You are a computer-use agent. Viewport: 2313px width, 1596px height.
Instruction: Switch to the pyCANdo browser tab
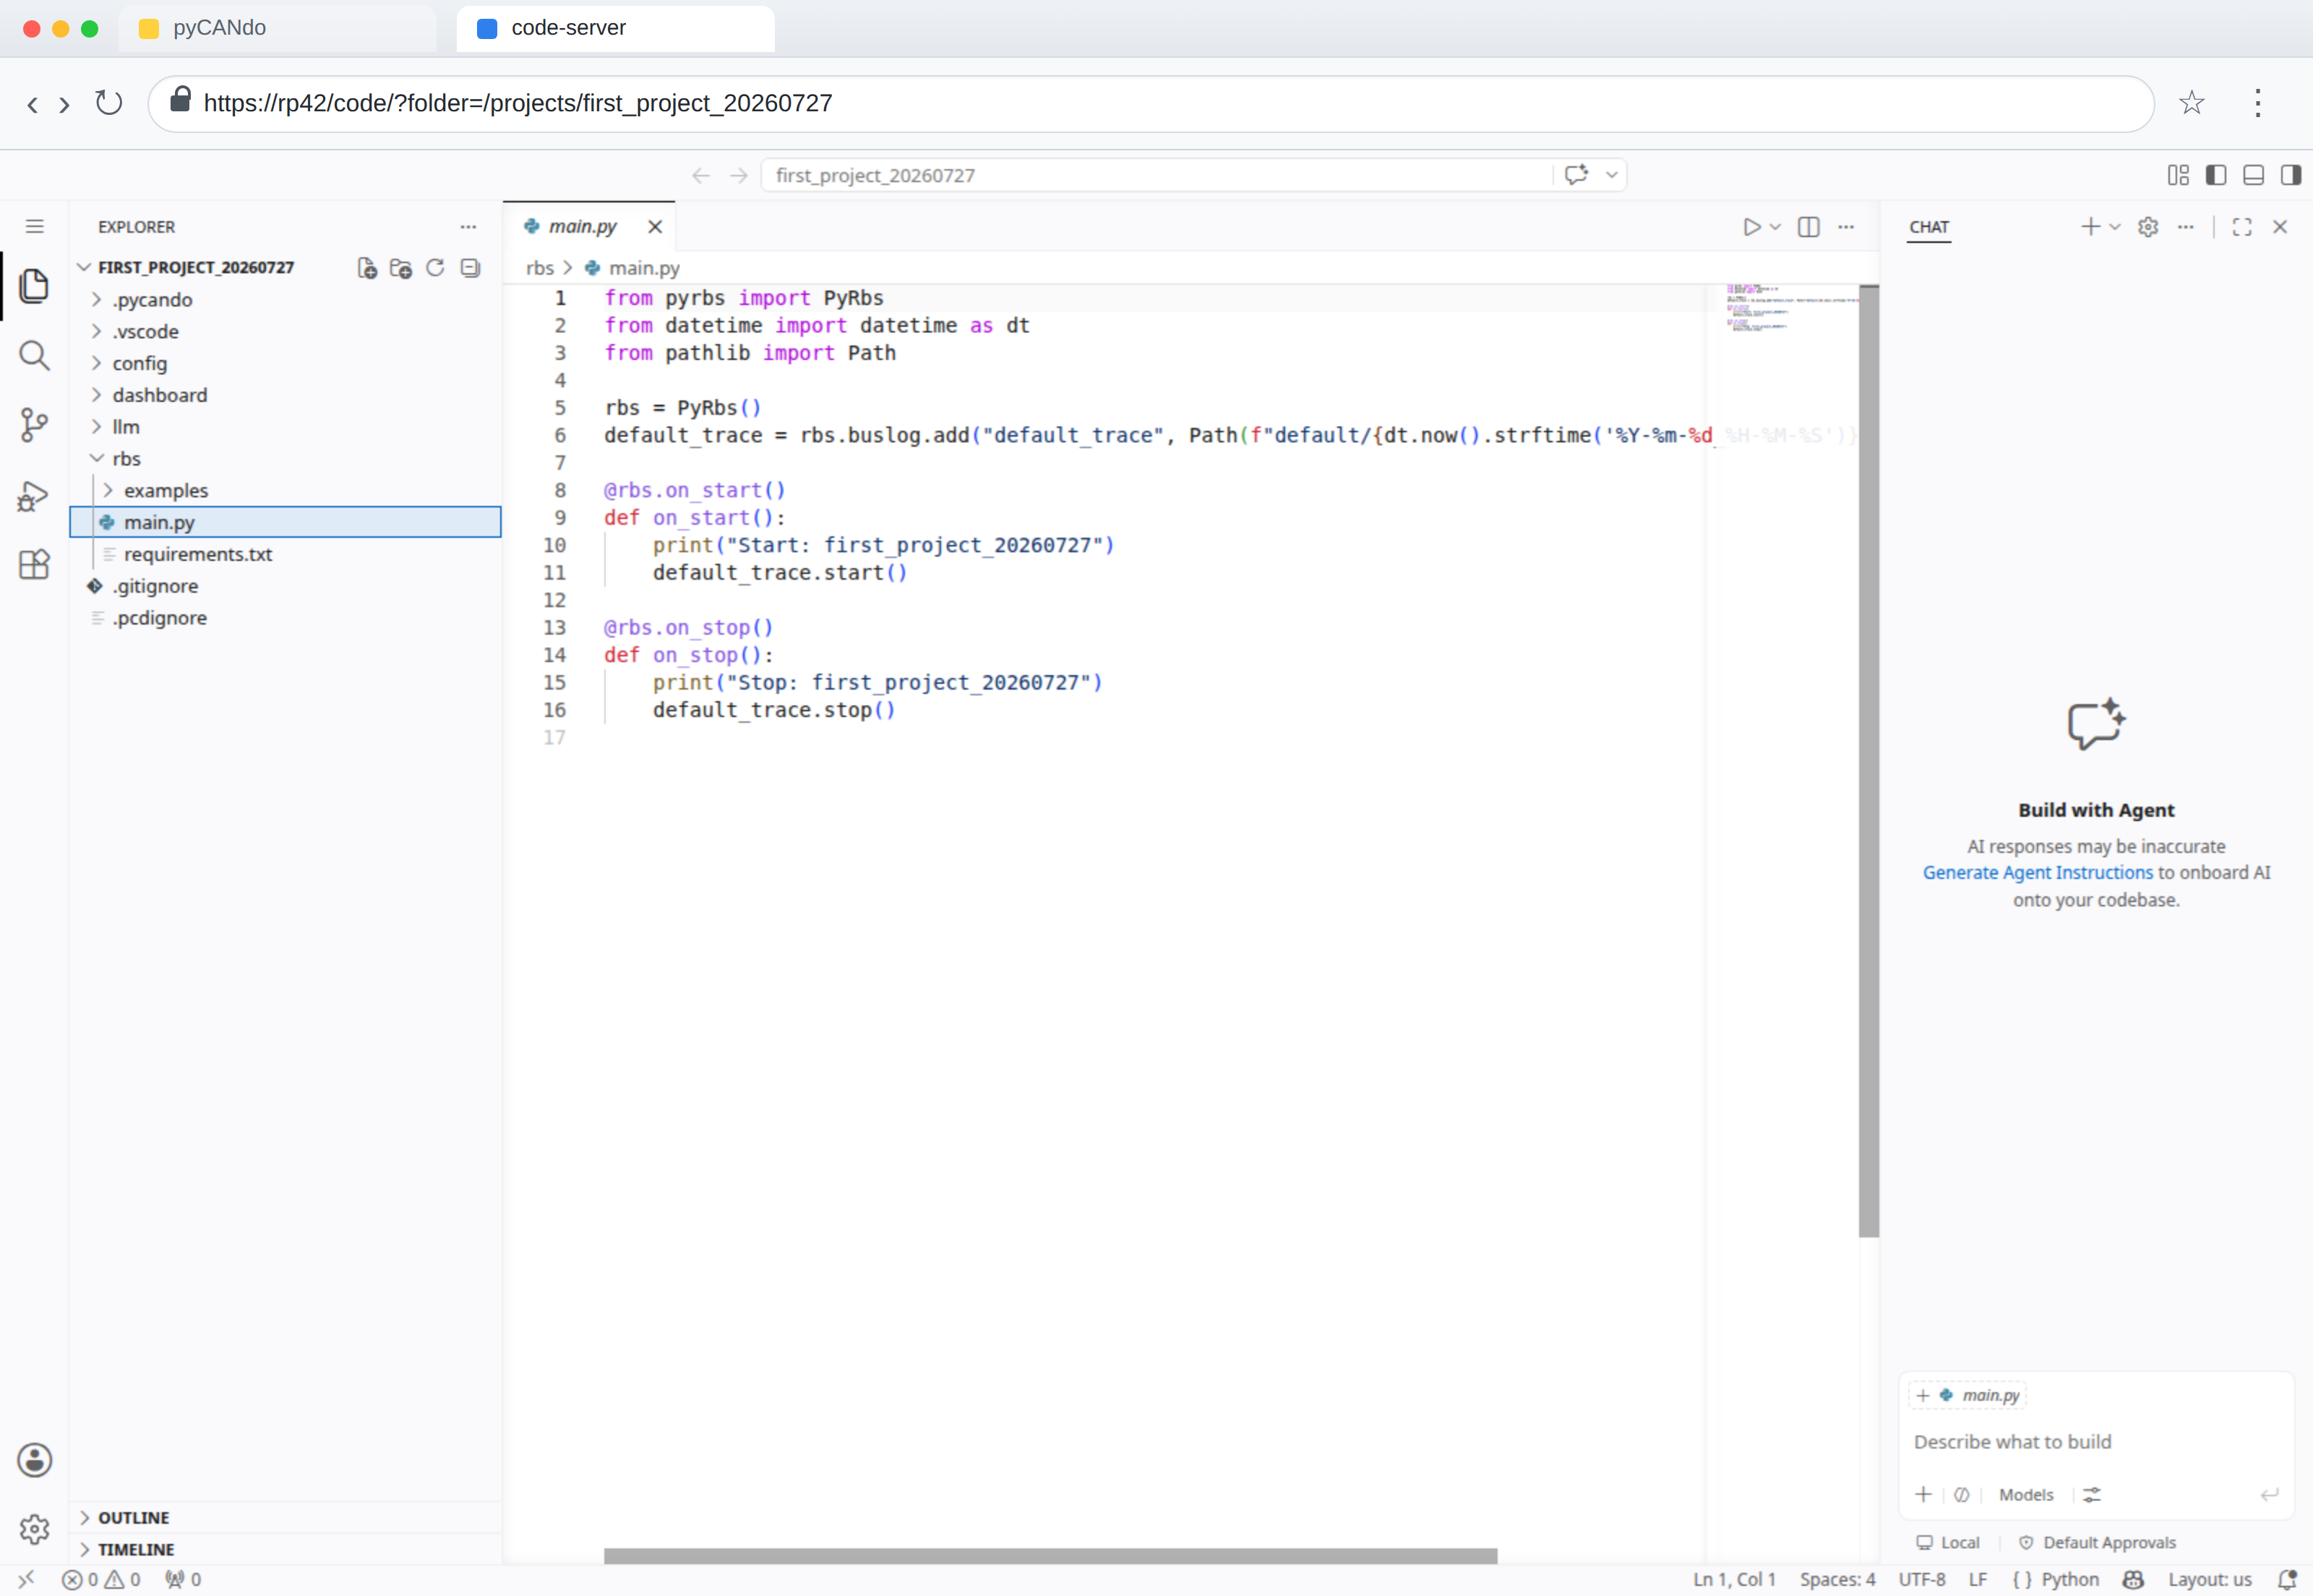point(277,28)
